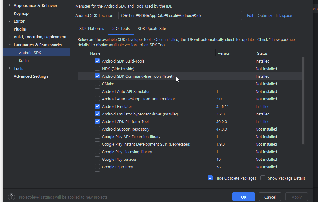318x202 pixels.
Task: Uncheck Android SDK Build-Tools checkbox
Action: (97, 61)
